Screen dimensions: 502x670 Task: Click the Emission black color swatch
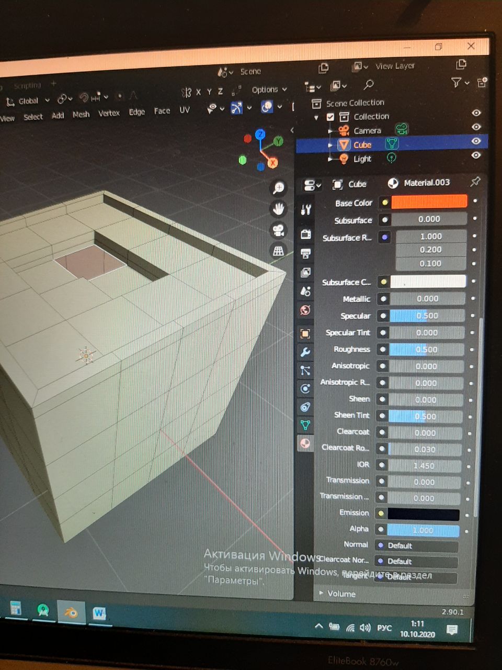(424, 514)
